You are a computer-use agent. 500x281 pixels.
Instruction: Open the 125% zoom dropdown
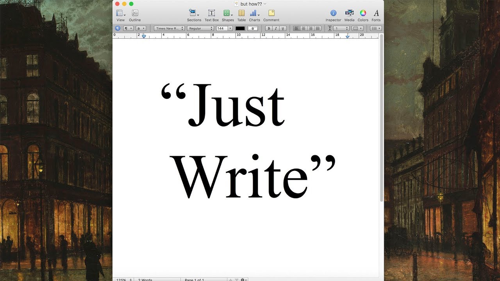(x=124, y=279)
